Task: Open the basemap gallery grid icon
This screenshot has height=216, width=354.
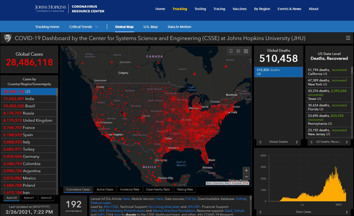Action: (246, 51)
